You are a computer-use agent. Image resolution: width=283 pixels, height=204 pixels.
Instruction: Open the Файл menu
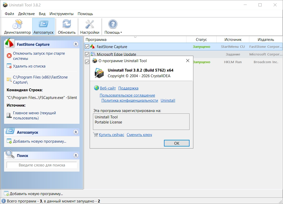pos(9,14)
